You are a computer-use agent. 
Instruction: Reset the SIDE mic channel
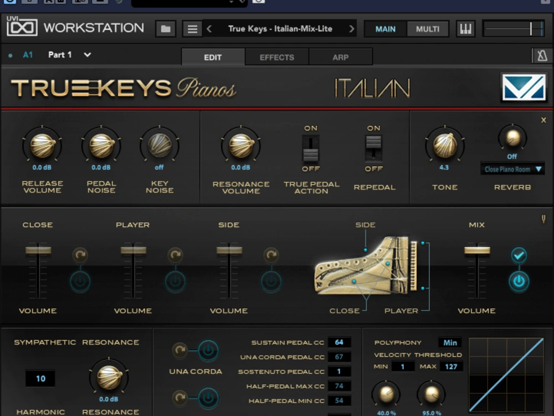pos(271,255)
